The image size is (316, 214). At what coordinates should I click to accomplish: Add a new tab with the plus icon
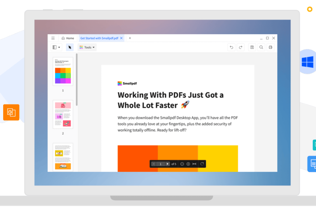(130, 38)
